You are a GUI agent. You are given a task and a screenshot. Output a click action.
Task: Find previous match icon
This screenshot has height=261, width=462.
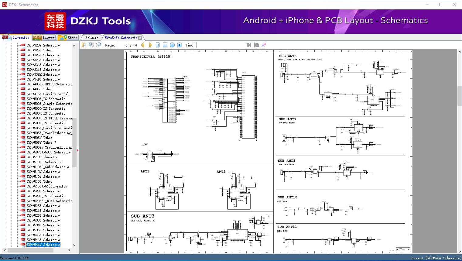coord(249,45)
